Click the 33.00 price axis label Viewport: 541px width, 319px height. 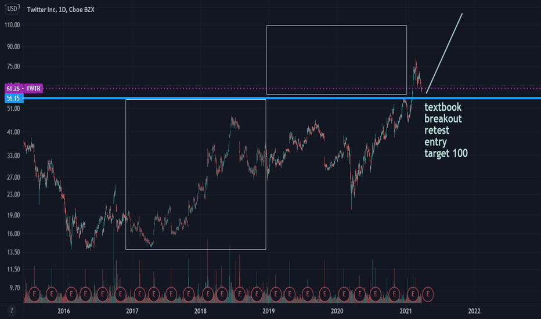[x=13, y=155]
